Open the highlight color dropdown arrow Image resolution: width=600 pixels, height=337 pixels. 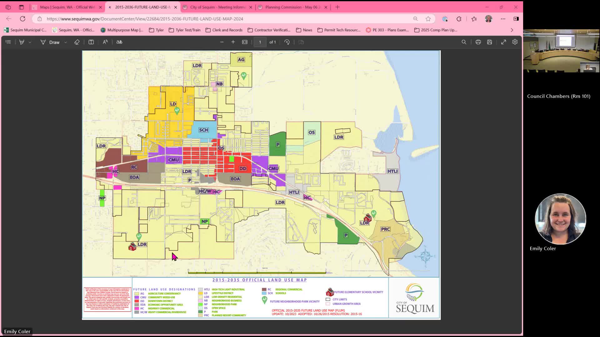[30, 42]
